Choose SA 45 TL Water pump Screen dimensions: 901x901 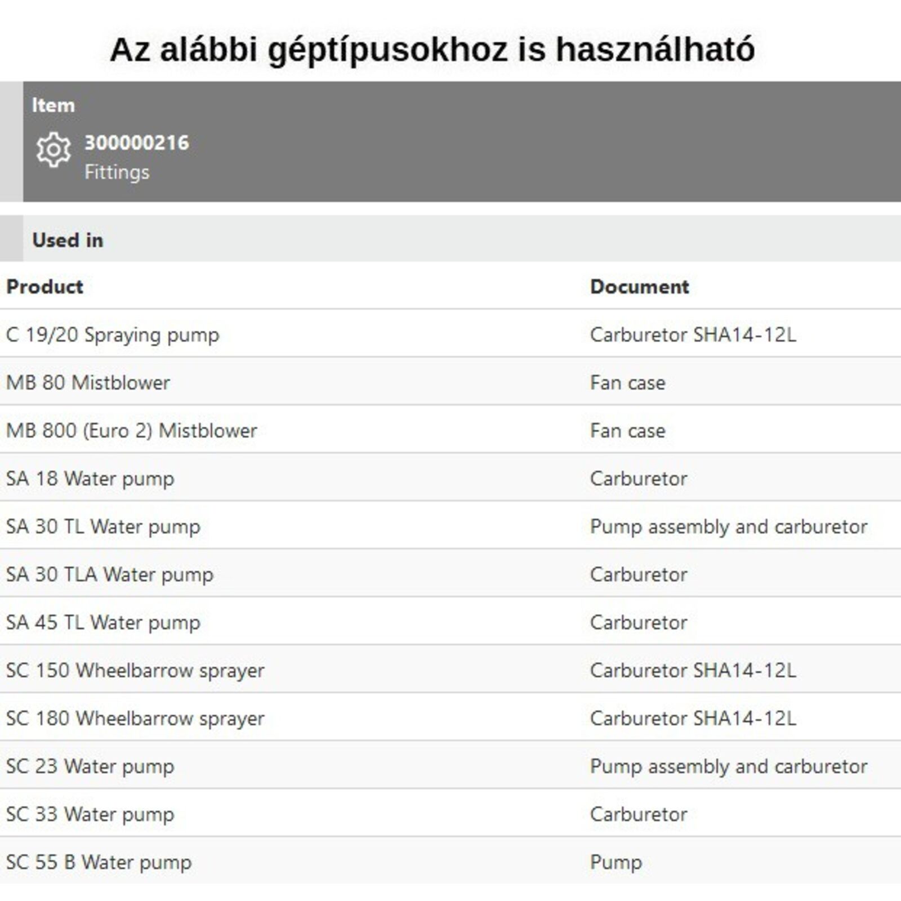click(103, 622)
